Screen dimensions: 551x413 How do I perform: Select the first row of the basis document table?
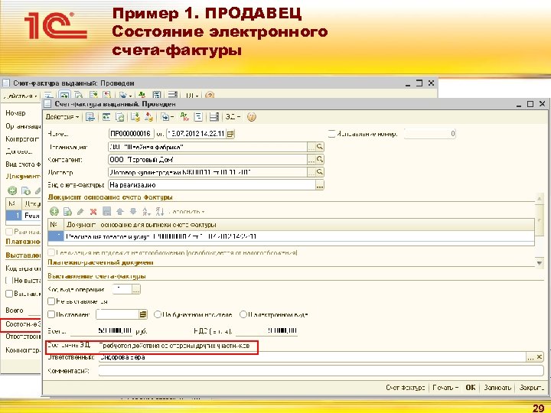pos(291,236)
